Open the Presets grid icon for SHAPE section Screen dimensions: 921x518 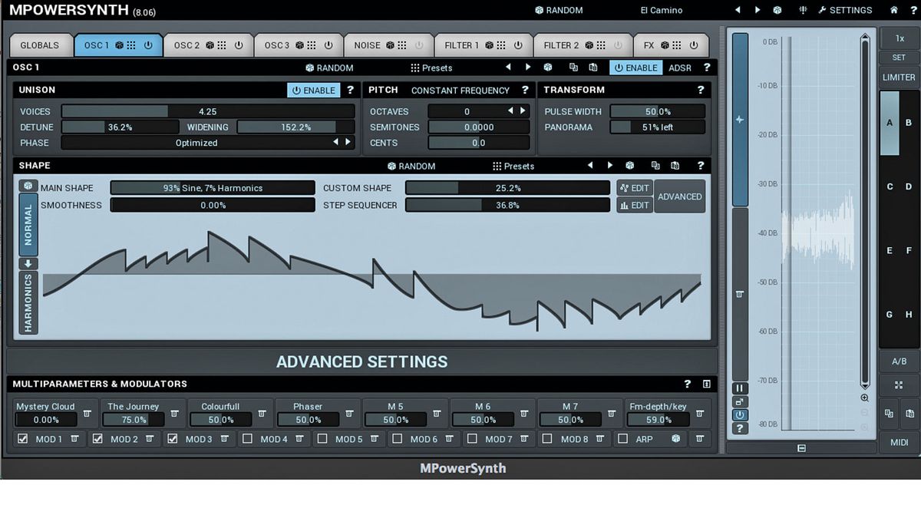coord(496,166)
